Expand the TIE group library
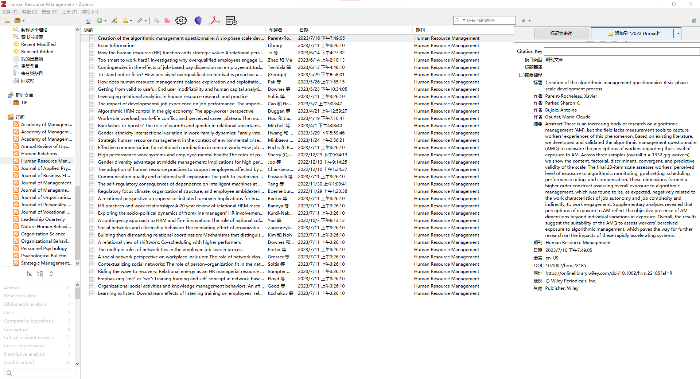Image resolution: width=700 pixels, height=379 pixels. (x=10, y=103)
